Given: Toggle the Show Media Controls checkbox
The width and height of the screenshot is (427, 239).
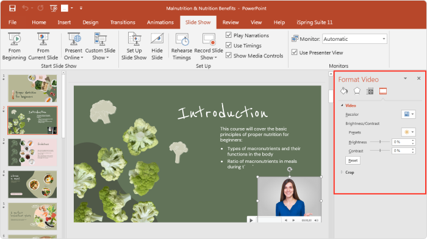Looking at the screenshot, I should (229, 55).
